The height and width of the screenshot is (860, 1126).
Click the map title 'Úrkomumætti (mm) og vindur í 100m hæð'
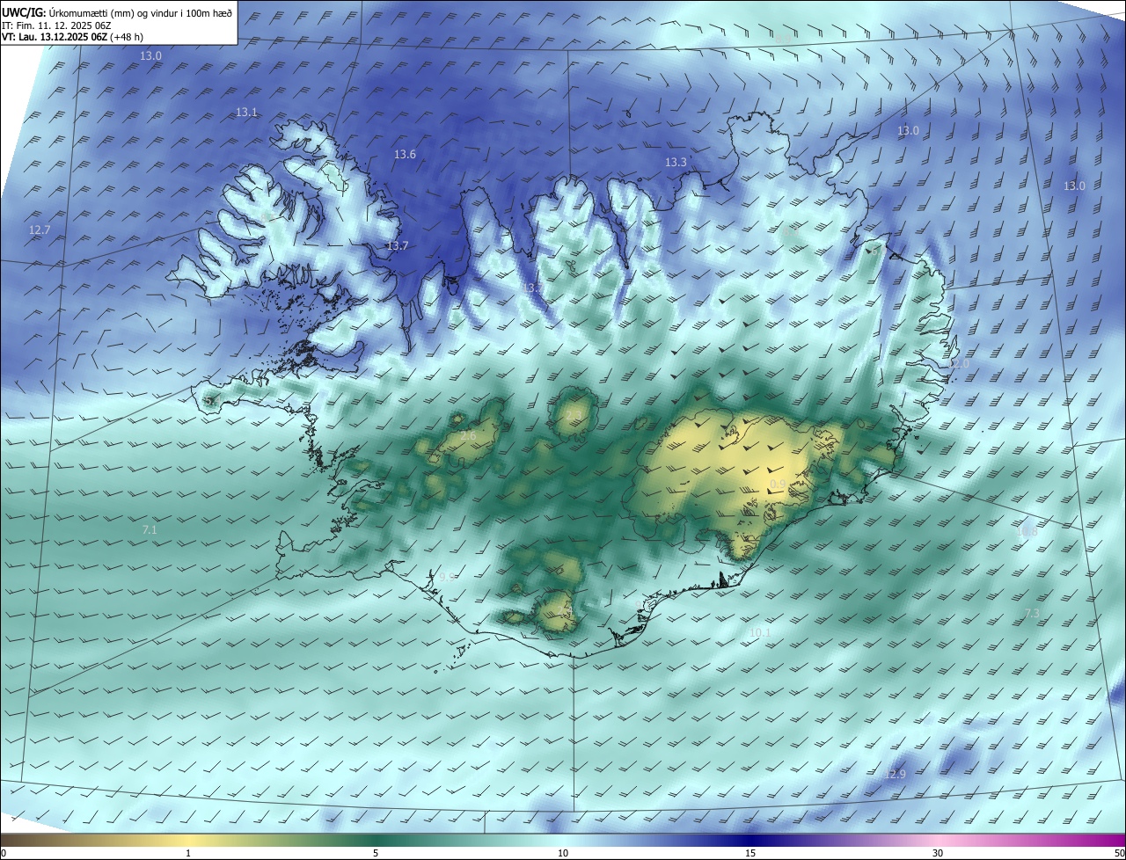point(140,12)
